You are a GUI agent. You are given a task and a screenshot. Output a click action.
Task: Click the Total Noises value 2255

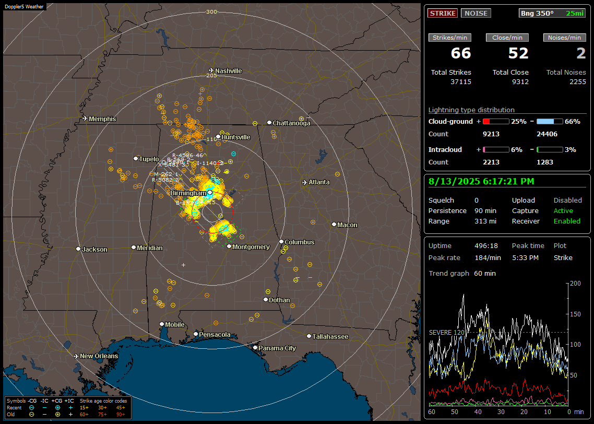578,82
